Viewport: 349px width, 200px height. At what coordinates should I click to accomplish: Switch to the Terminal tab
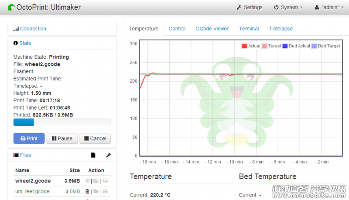coord(249,29)
